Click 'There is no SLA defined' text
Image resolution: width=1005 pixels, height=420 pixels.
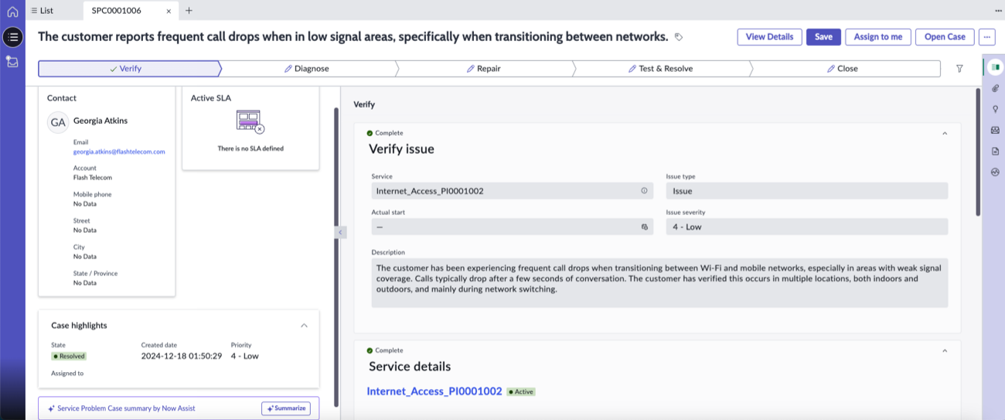[250, 149]
